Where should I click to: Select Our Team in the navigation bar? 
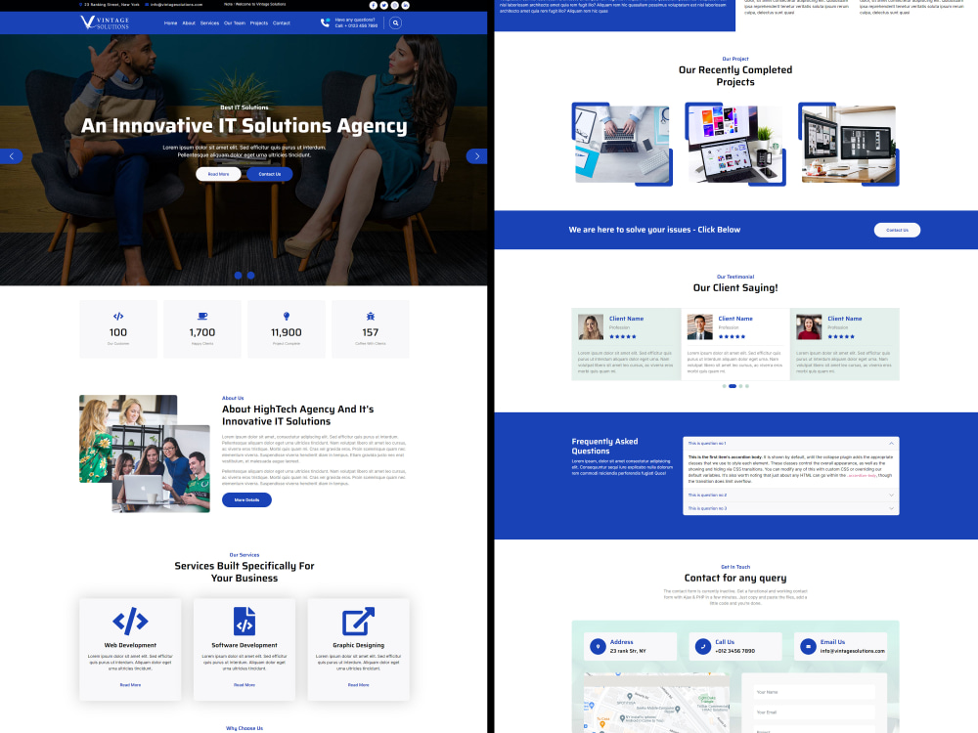click(x=235, y=22)
